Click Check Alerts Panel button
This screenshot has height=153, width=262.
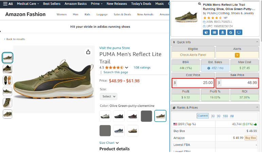[x=193, y=55]
